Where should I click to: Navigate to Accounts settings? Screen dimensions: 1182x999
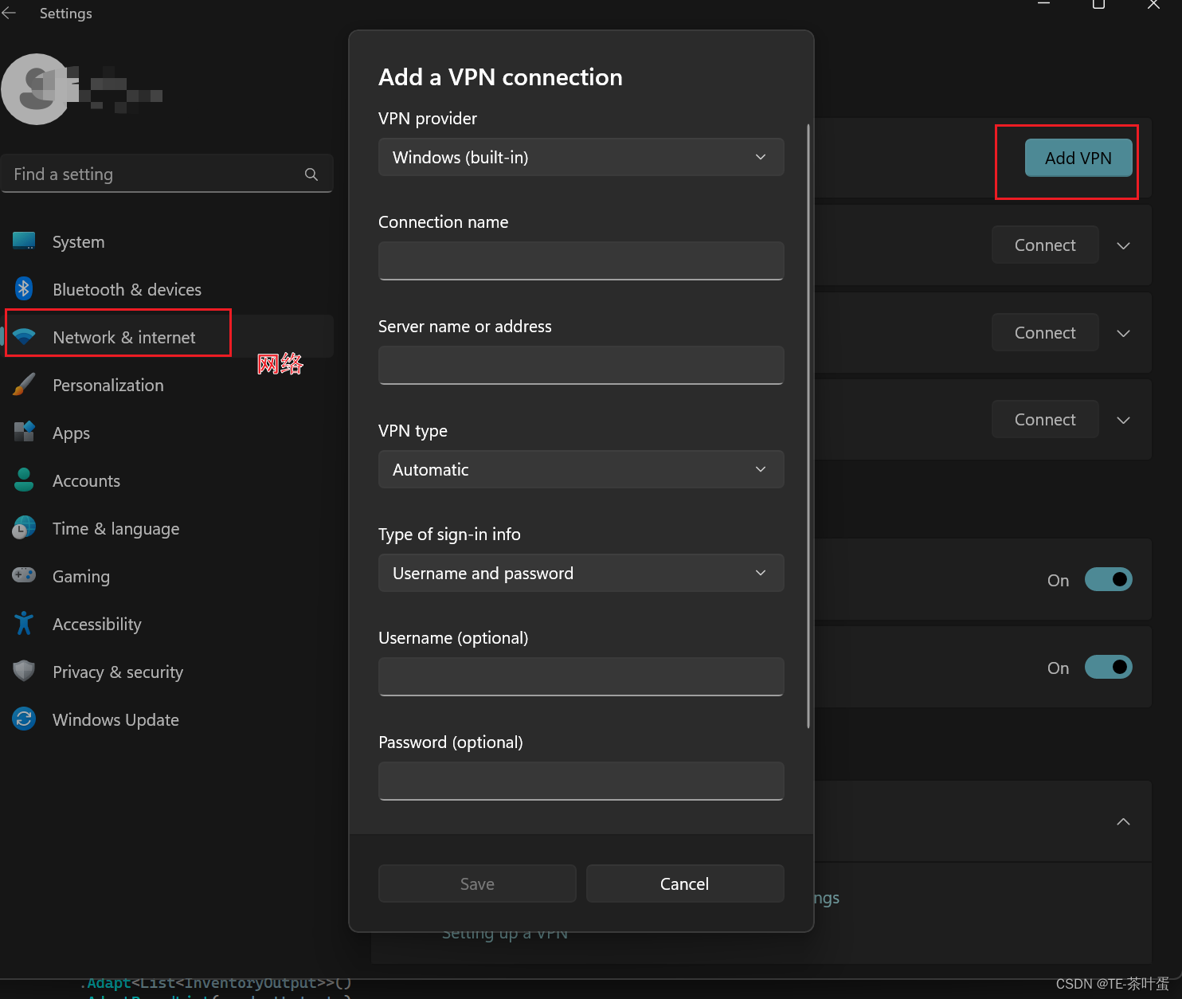tap(167, 481)
